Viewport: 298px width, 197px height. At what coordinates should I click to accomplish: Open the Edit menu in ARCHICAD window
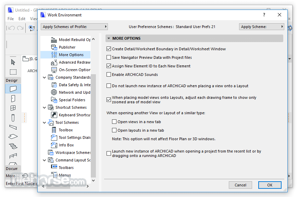(x=22, y=19)
